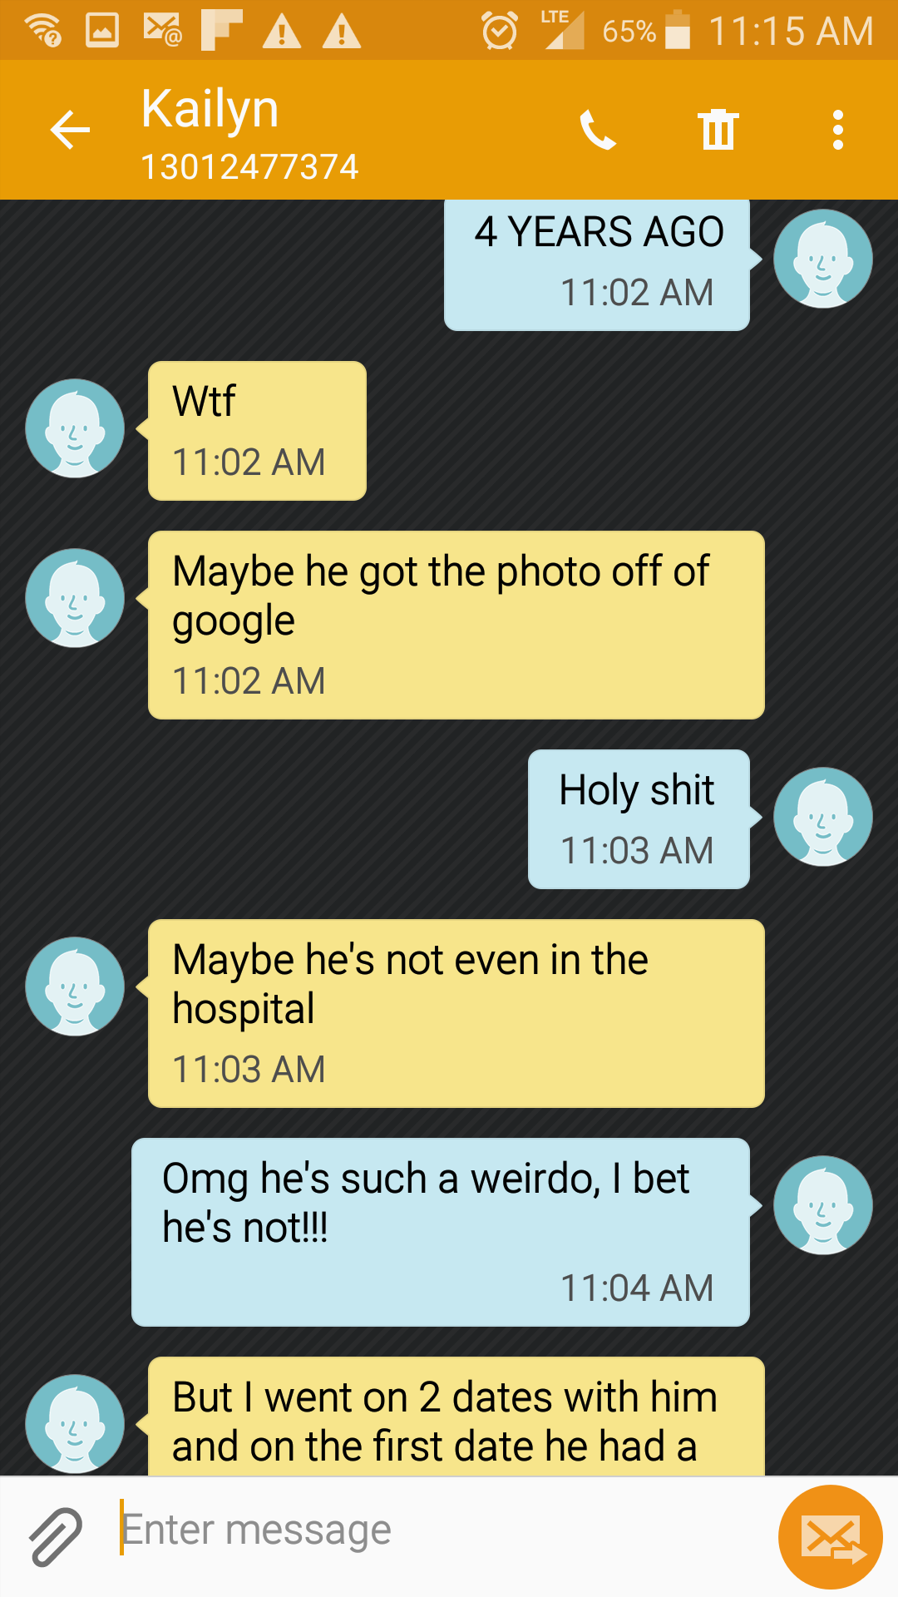This screenshot has width=898, height=1597.
Task: Tap the orange send message button
Action: pyautogui.click(x=830, y=1537)
